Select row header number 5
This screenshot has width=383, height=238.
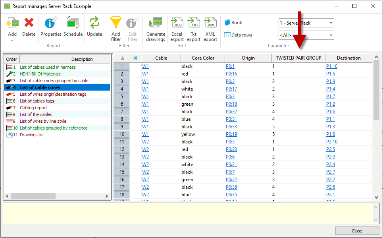[121, 97]
